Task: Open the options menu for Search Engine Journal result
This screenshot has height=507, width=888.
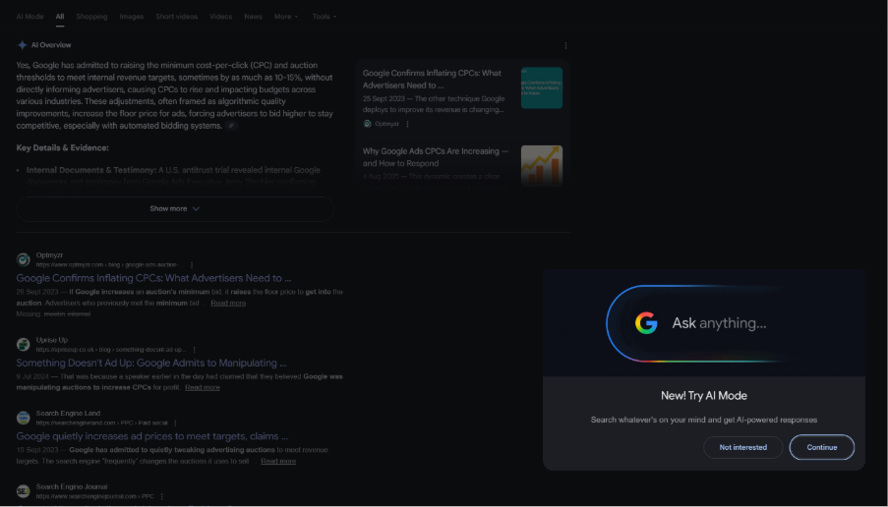Action: (161, 496)
